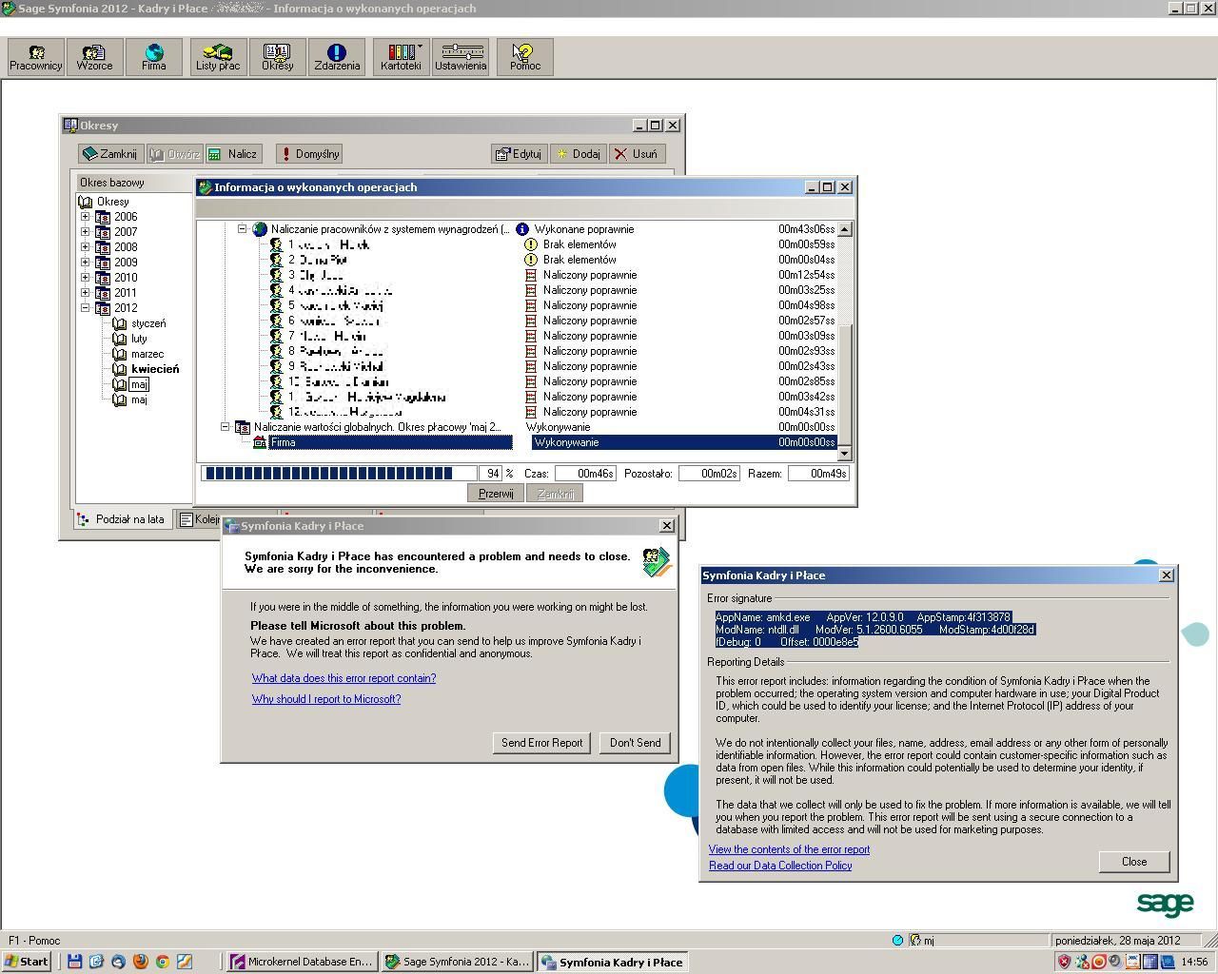Click the Send Error Report button

pyautogui.click(x=541, y=743)
